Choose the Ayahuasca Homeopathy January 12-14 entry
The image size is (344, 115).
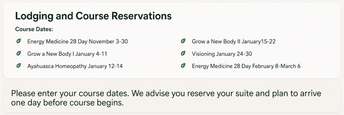coord(75,66)
